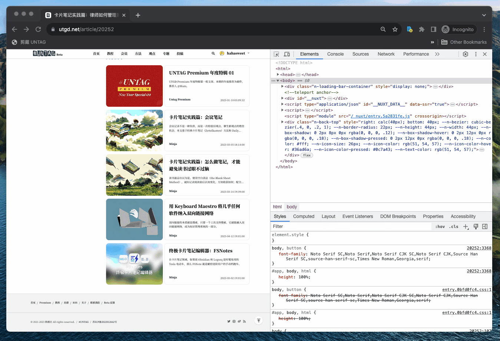This screenshot has height=341, width=500.
Task: Click the browser forward arrow
Action: click(x=26, y=29)
